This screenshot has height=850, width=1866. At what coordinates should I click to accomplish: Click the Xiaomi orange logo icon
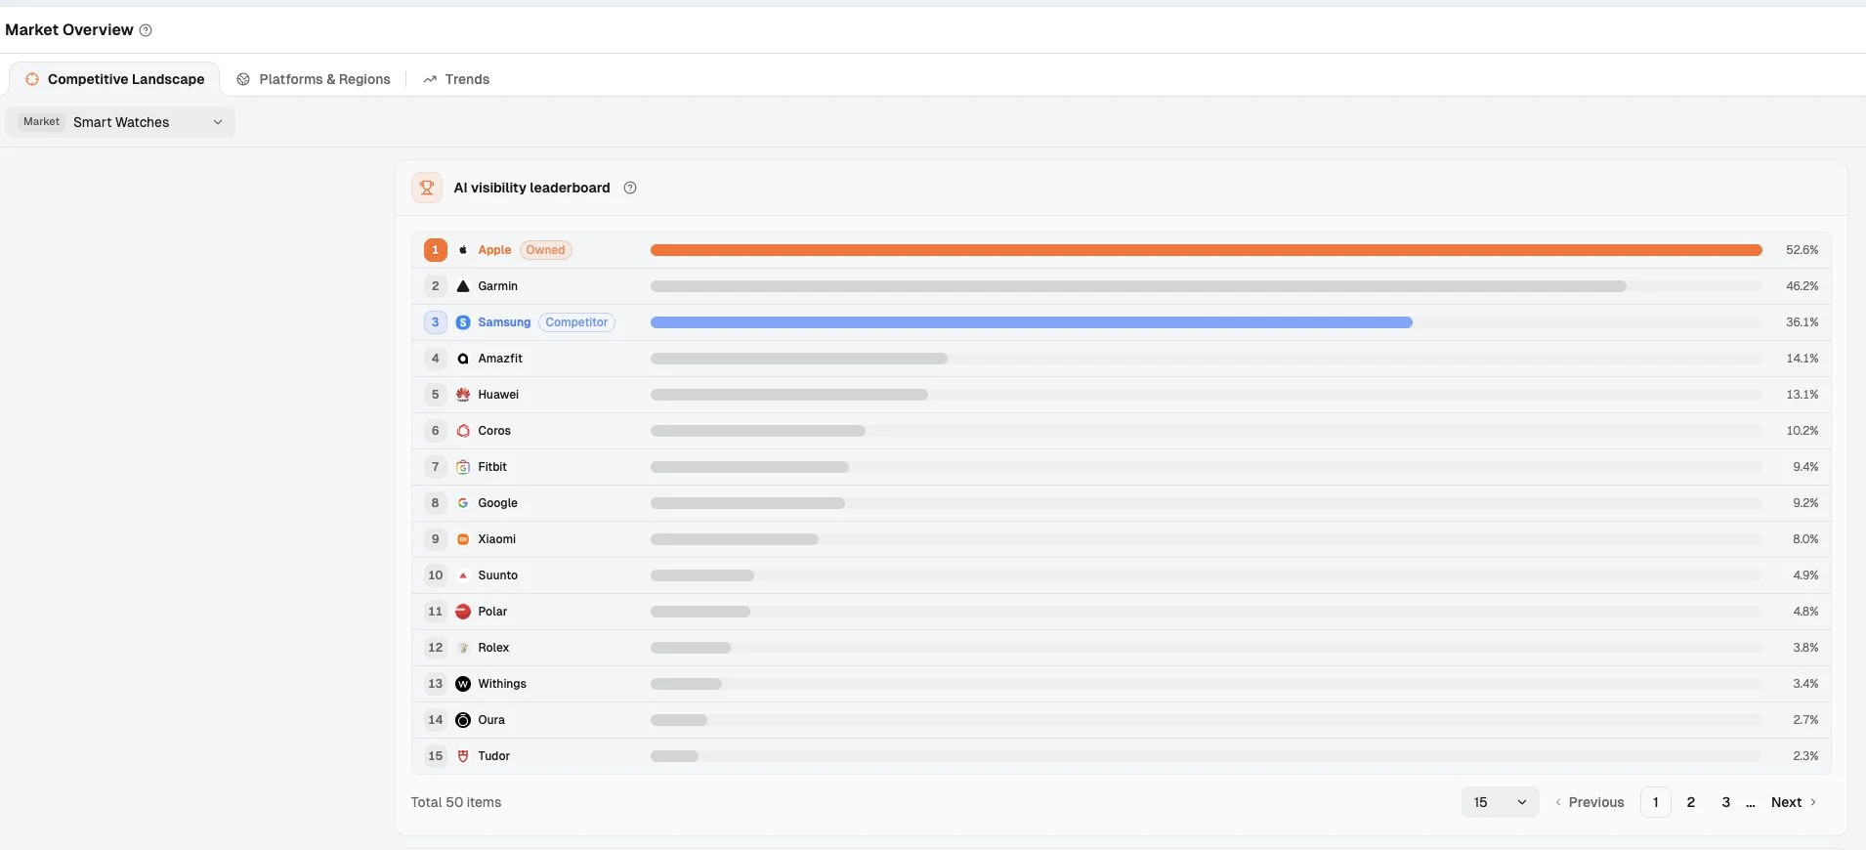pyautogui.click(x=463, y=539)
